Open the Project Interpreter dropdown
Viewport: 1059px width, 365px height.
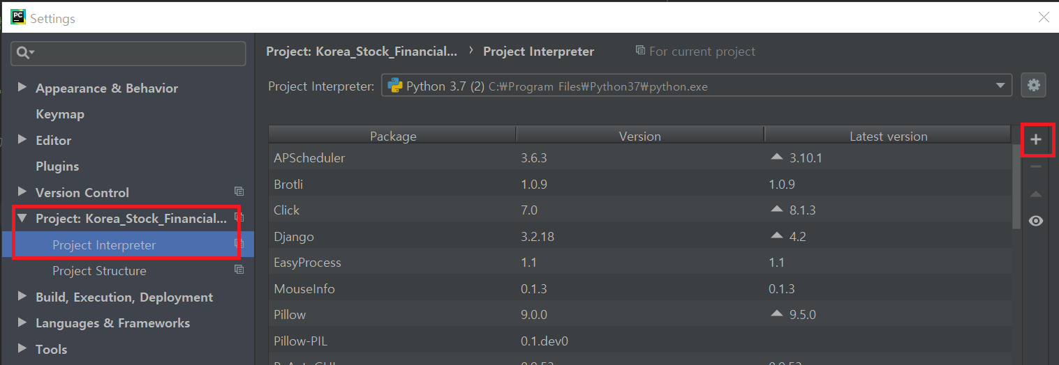click(x=999, y=86)
